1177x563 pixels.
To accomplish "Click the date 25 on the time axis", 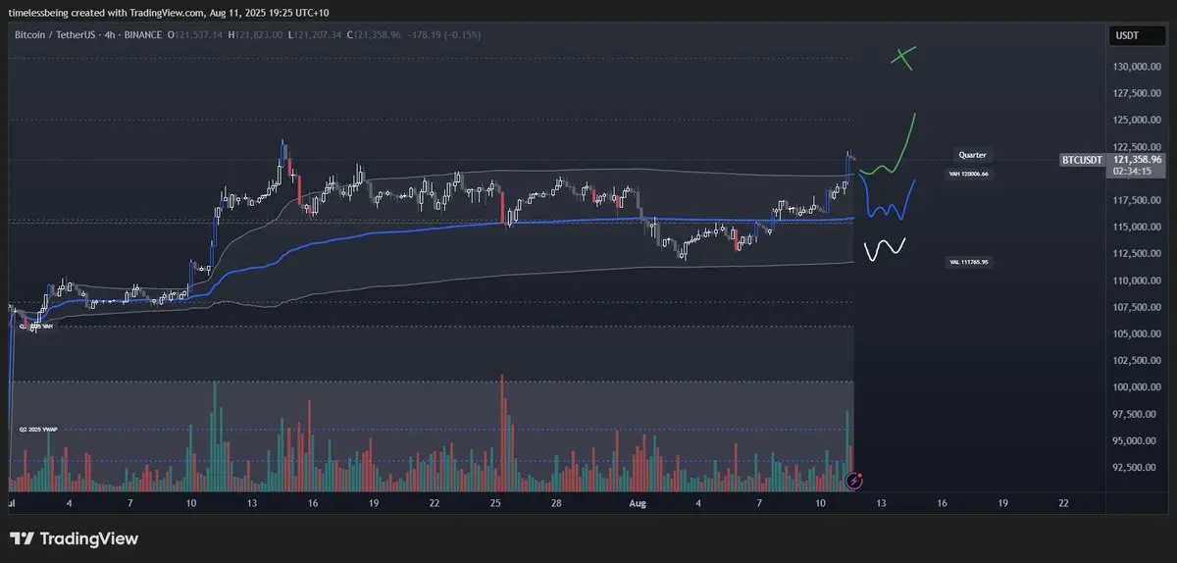I will coord(496,502).
